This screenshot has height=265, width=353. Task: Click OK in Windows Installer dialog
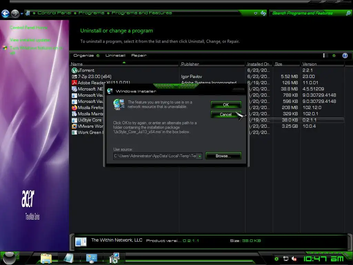226,105
